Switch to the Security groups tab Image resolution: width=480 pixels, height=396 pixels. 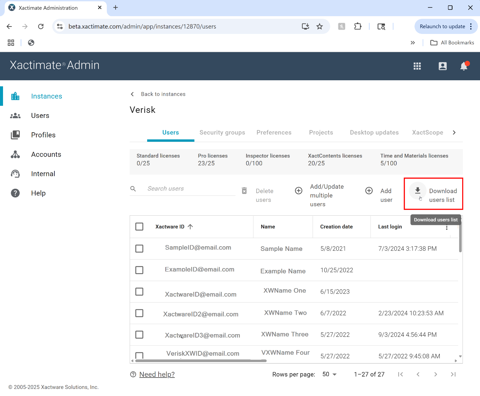click(222, 133)
